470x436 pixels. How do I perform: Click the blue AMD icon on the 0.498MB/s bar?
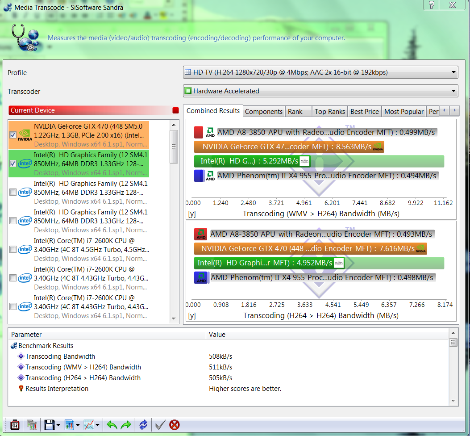pos(200,277)
